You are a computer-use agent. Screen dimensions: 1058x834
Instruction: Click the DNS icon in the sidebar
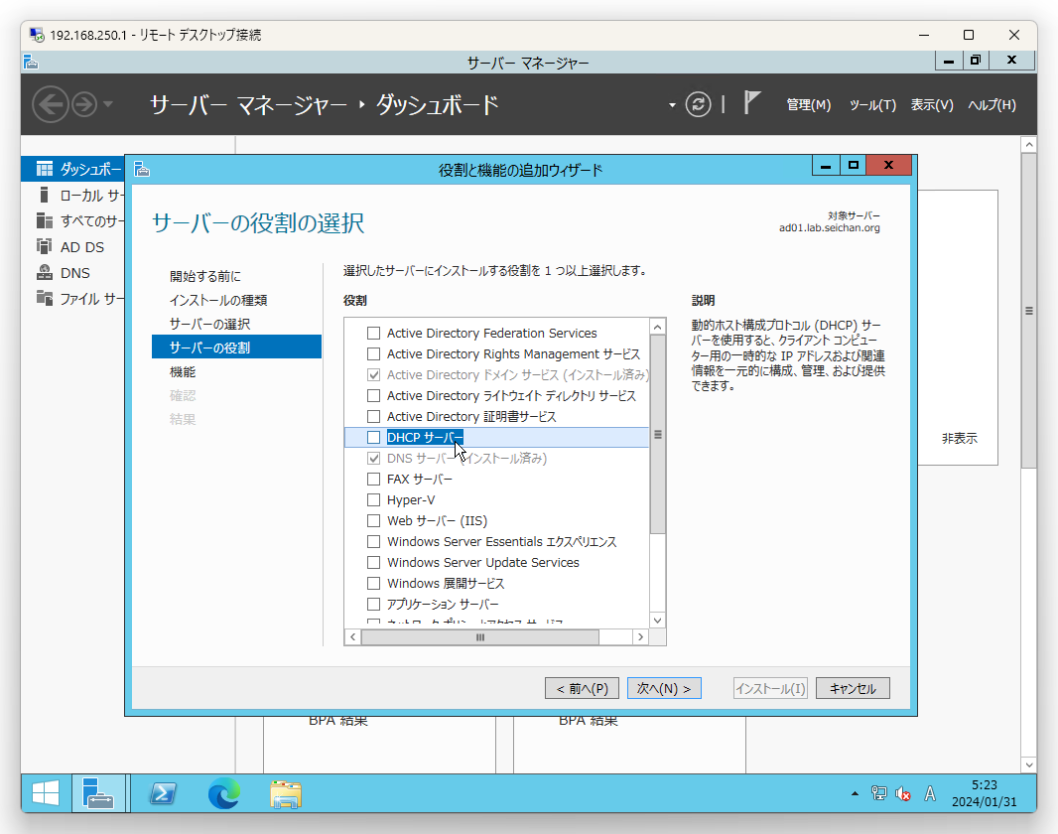point(45,273)
